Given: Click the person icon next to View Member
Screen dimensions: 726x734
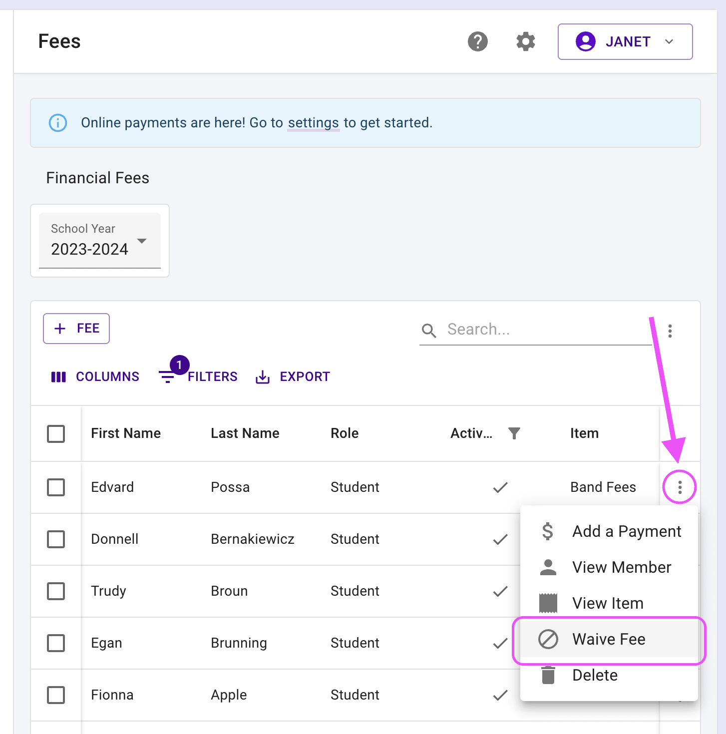Looking at the screenshot, I should [x=548, y=567].
